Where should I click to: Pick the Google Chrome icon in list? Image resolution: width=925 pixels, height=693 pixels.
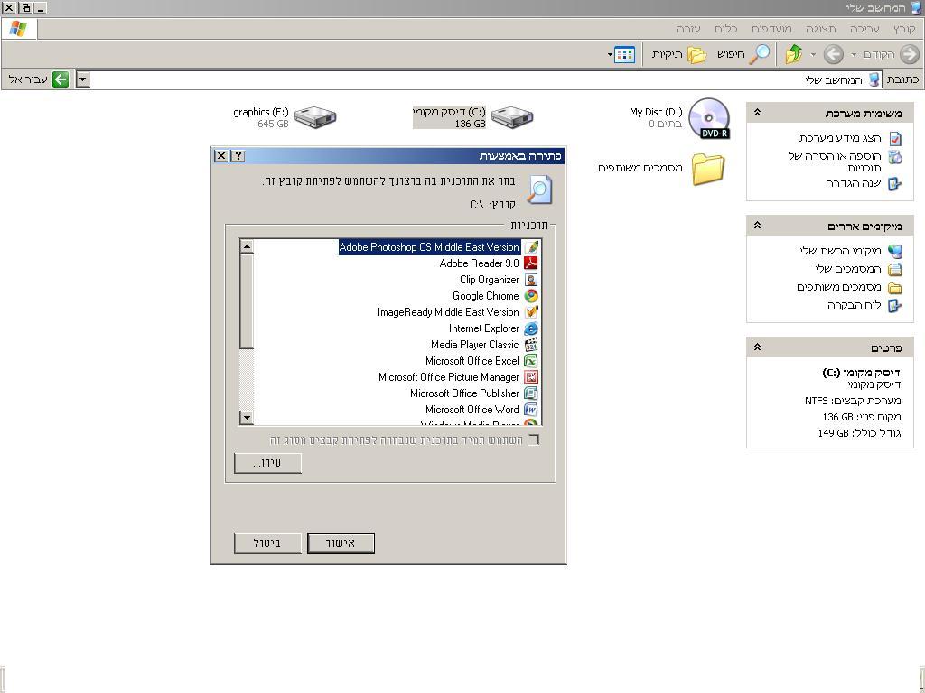pyautogui.click(x=531, y=296)
